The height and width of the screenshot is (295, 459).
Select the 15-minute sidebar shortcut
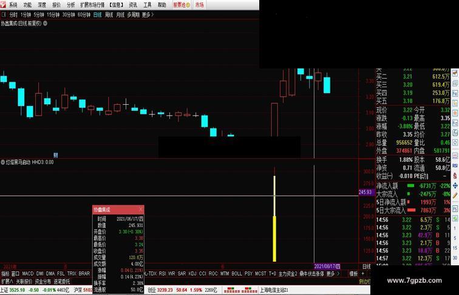(x=455, y=248)
